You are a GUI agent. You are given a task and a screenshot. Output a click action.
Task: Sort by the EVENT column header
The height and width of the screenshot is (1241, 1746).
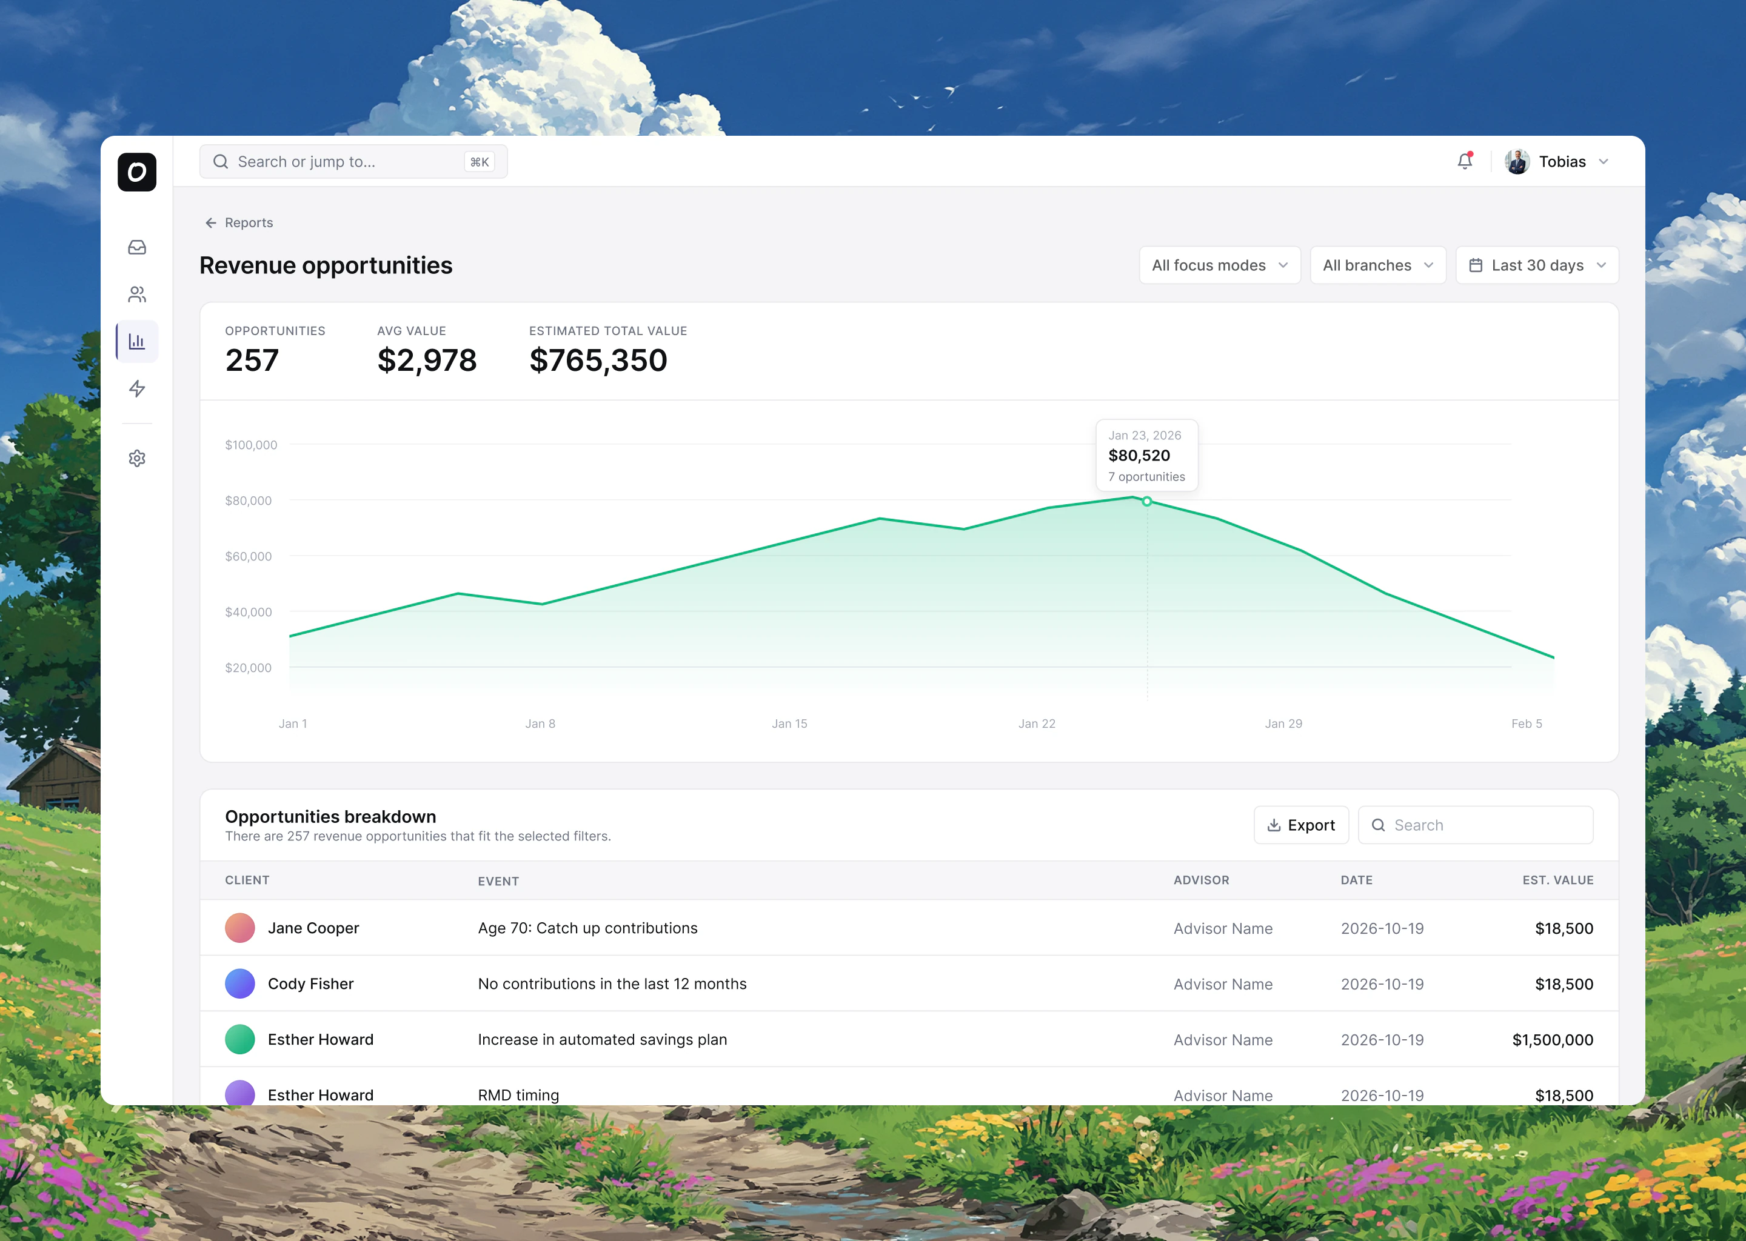pyautogui.click(x=498, y=881)
